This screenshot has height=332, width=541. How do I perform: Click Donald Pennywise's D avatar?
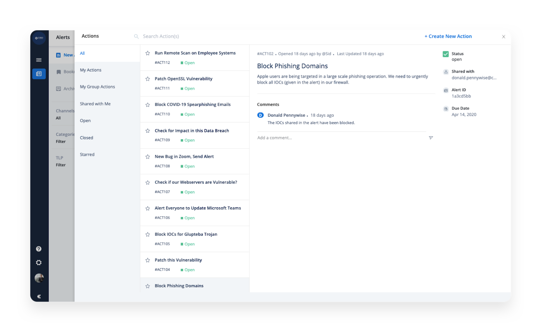coord(260,115)
